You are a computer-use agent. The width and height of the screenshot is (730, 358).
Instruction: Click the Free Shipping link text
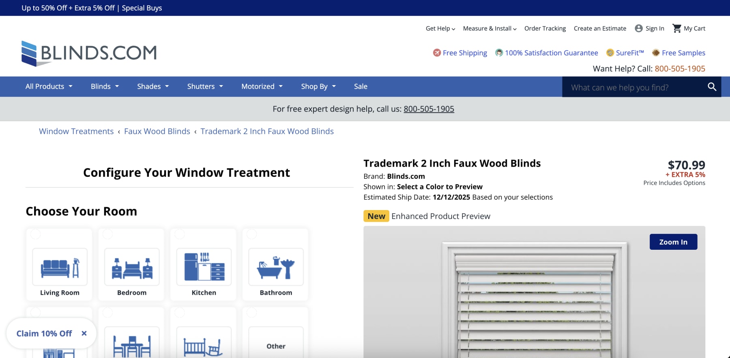(465, 53)
